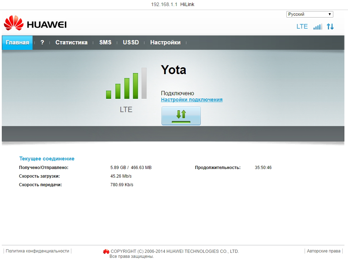348x260 pixels.
Task: Click the blue up/down data arrows icon
Action: (330, 27)
